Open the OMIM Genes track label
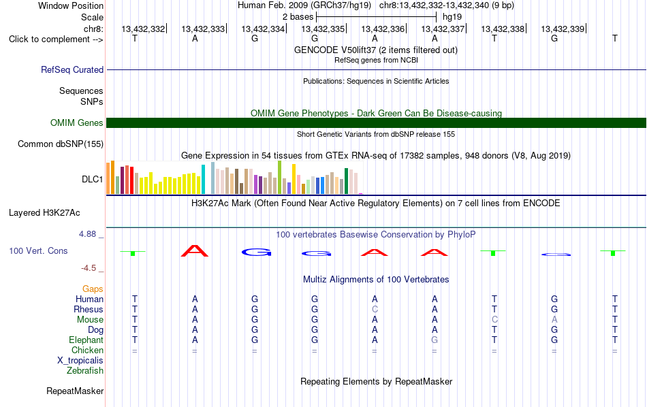Screen dimensions: 647x407 point(76,123)
